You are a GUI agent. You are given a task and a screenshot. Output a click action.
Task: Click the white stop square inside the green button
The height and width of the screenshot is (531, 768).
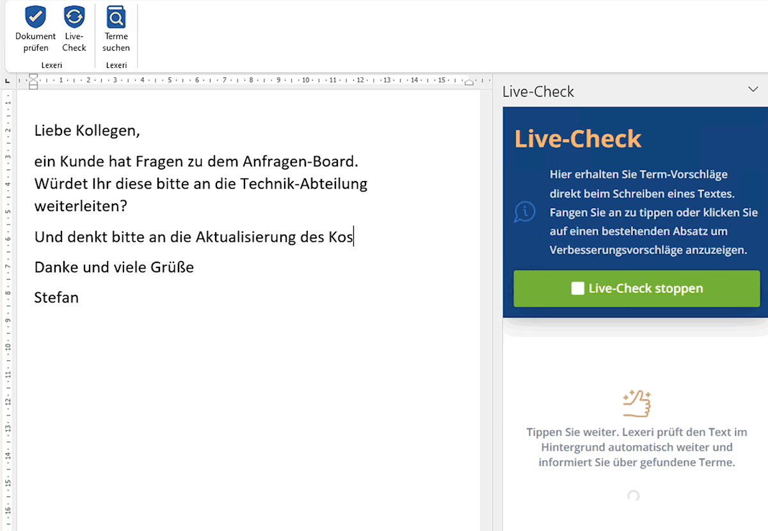click(577, 288)
